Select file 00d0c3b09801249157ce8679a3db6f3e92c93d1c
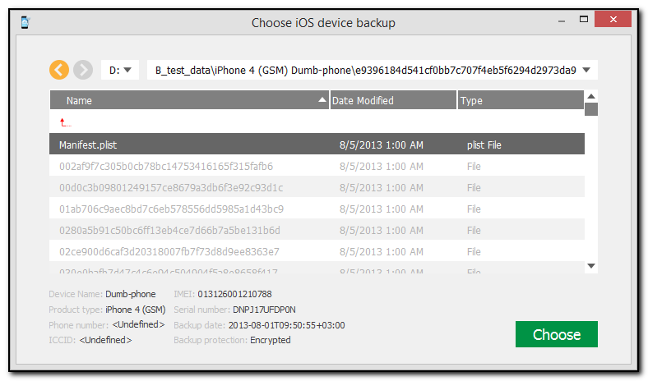 [317, 187]
